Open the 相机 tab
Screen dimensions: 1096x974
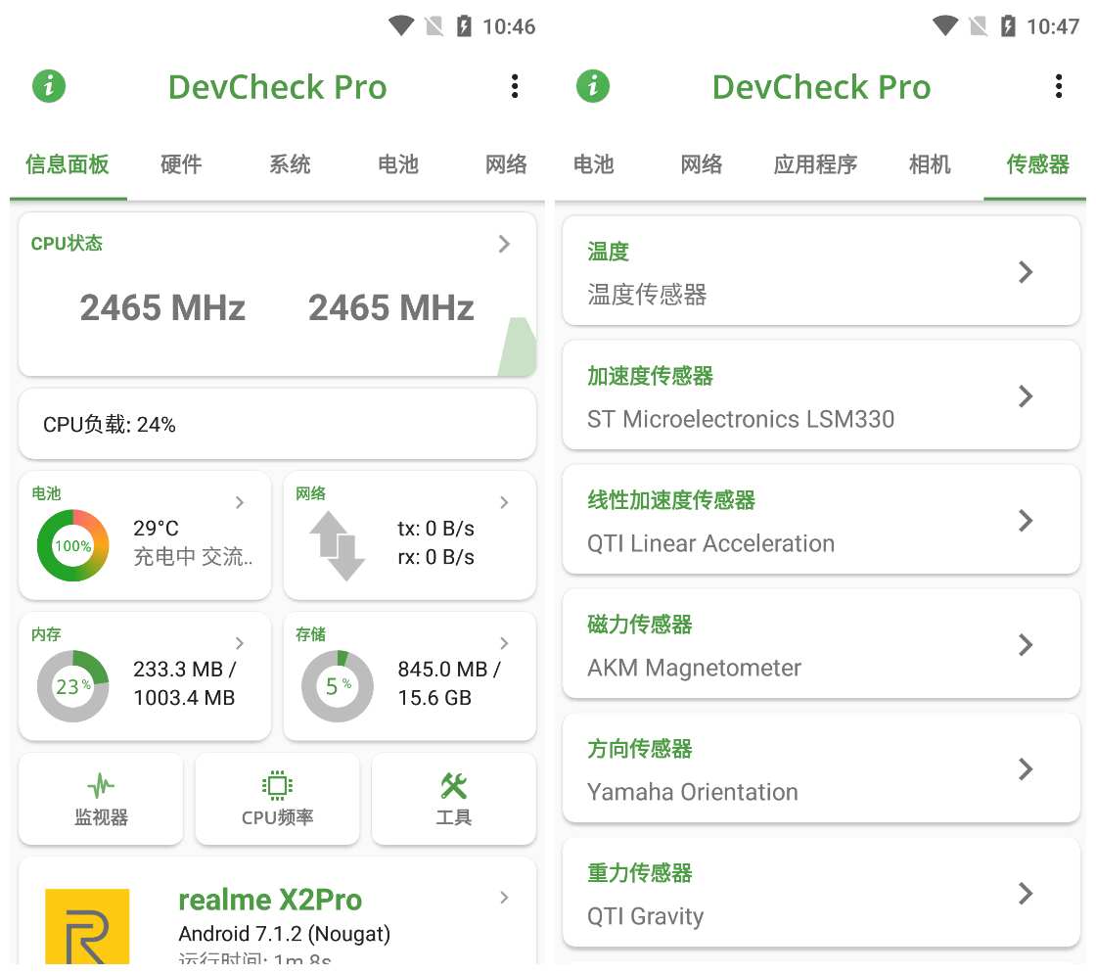click(930, 164)
